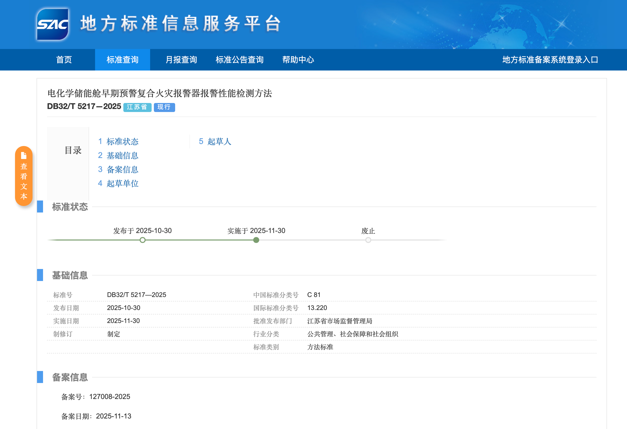Click the 标准号 field label
Viewport: 627px width, 429px height.
63,295
